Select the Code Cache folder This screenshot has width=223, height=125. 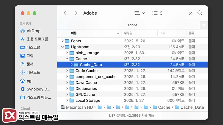132,71
